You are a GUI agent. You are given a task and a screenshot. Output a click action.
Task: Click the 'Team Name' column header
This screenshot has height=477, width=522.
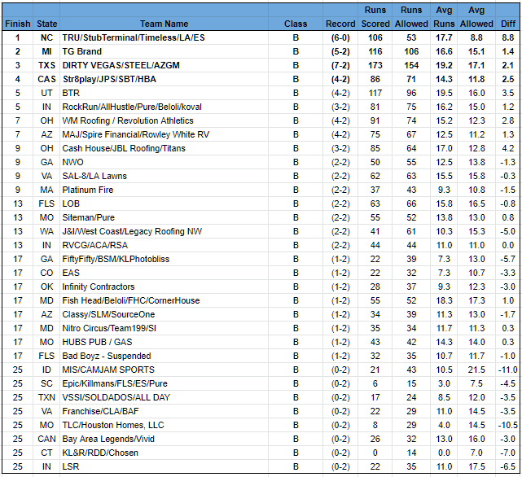(164, 24)
